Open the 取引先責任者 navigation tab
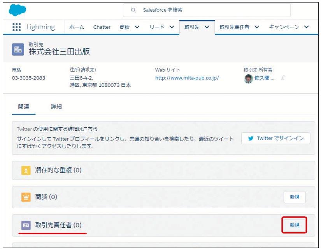The width and height of the screenshot is (321, 251). click(234, 27)
